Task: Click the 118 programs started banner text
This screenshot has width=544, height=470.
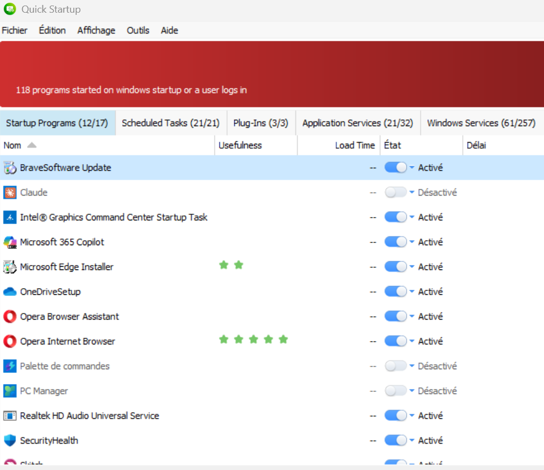Action: pyautogui.click(x=131, y=90)
